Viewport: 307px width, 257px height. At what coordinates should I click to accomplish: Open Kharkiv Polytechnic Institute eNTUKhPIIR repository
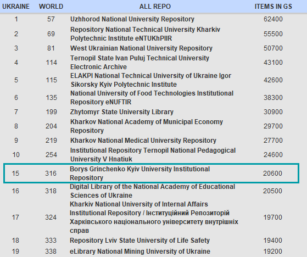[x=145, y=34]
